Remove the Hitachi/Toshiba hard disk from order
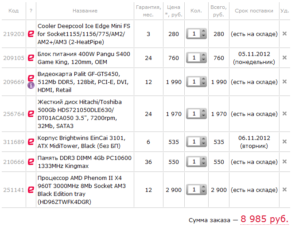Viewport: 295px width, 227px height. click(x=285, y=114)
